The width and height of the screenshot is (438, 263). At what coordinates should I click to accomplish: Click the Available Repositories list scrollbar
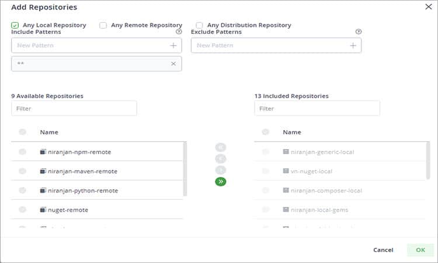point(185,169)
